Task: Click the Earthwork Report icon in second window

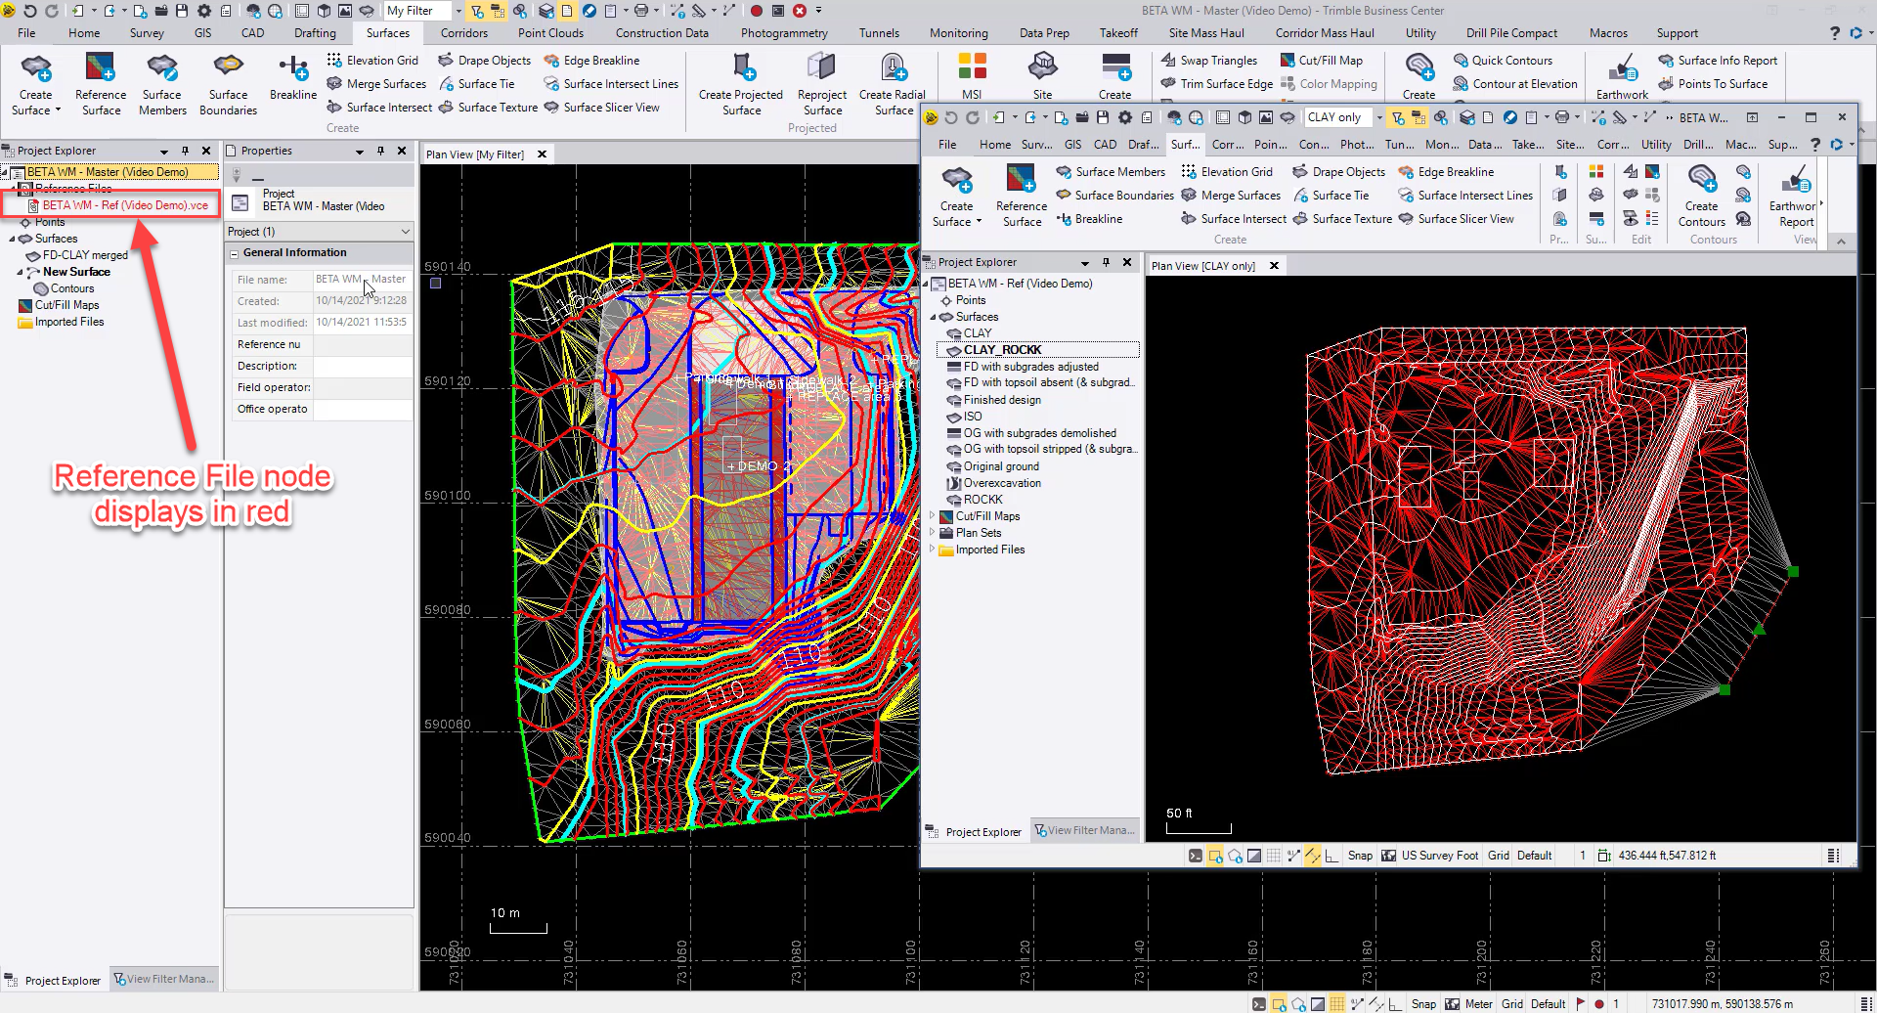Action: 1795,182
